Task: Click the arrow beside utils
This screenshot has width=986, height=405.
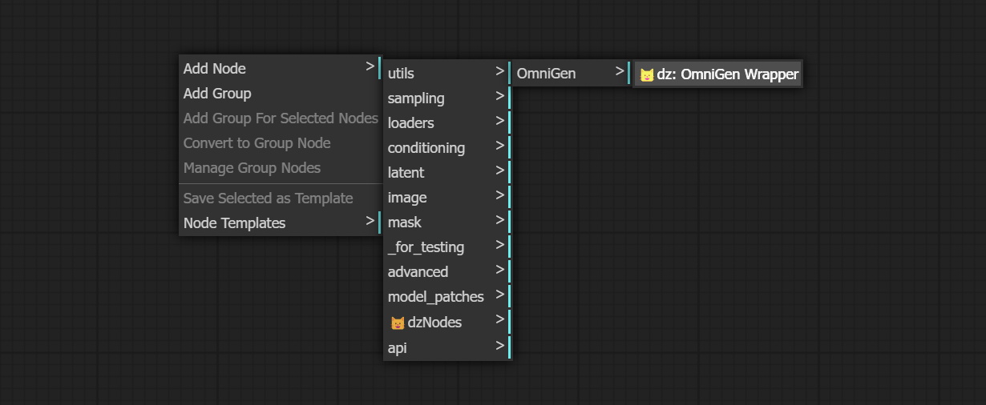Action: (500, 71)
